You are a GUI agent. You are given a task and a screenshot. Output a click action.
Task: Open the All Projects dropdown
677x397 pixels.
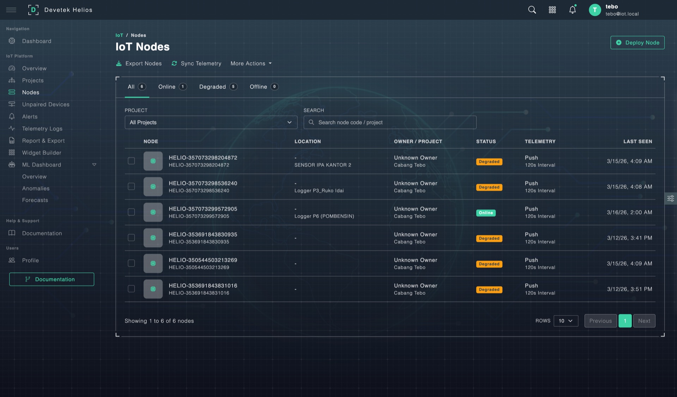[211, 122]
